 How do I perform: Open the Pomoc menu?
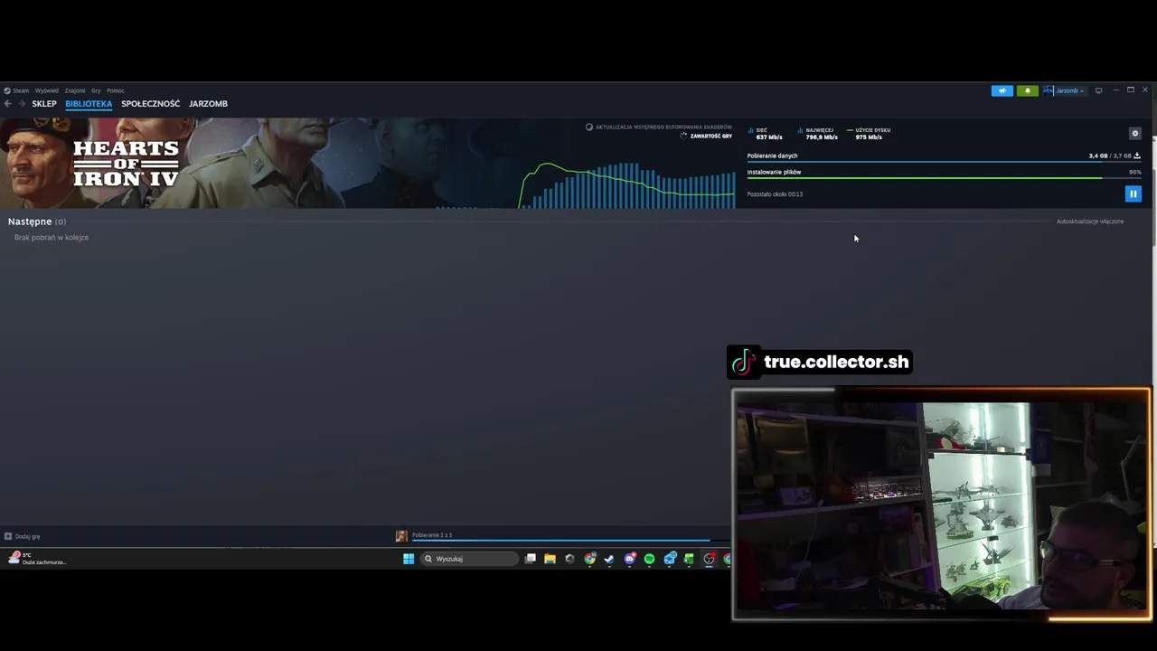pyautogui.click(x=115, y=90)
